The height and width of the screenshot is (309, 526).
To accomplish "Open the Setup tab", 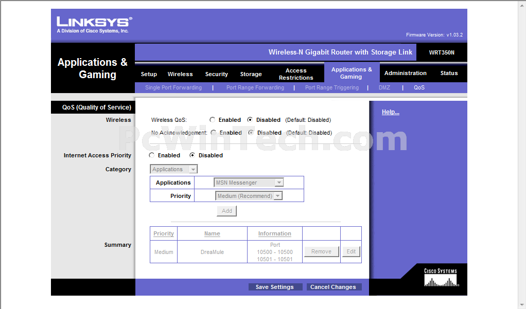I will pyautogui.click(x=149, y=74).
